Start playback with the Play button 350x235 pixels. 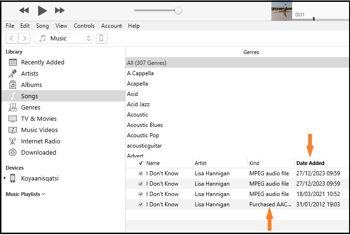[42, 10]
